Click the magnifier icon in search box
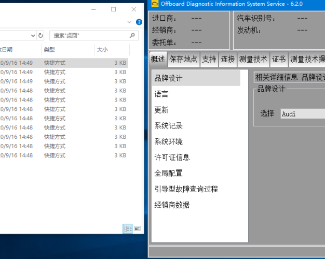 (x=132, y=36)
